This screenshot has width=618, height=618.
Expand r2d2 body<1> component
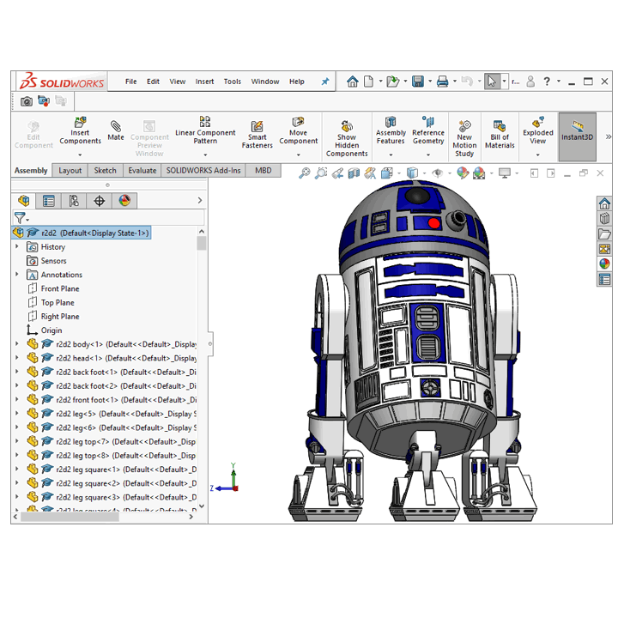[x=17, y=344]
